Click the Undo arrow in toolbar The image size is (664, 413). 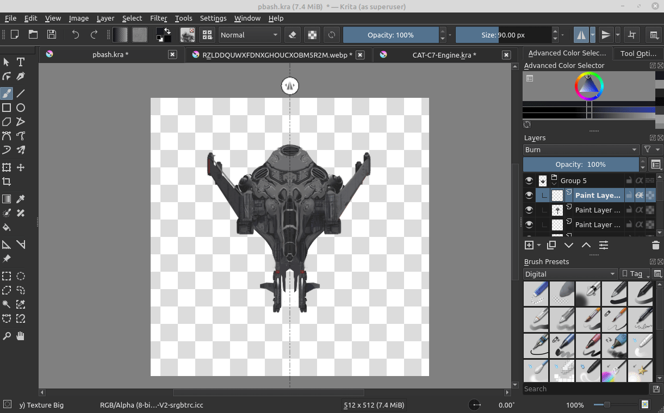click(x=75, y=35)
